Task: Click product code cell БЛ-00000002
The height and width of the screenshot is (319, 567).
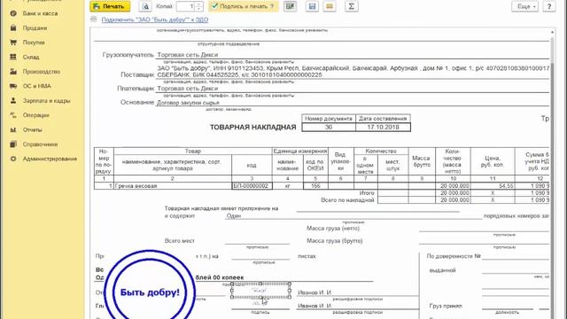Action: 252,186
